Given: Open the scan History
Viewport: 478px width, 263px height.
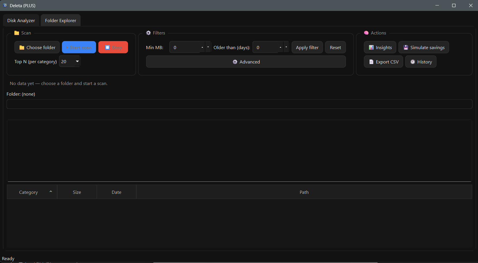Looking at the screenshot, I should click(x=421, y=62).
